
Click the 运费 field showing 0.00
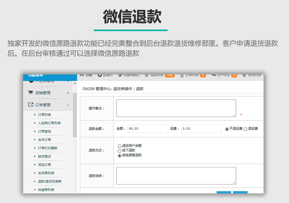[x=201, y=129]
